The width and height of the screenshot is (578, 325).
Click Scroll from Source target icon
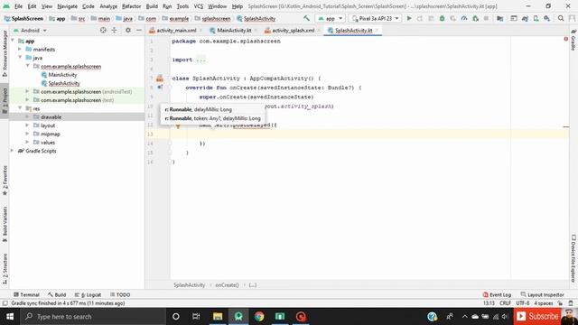(103, 30)
